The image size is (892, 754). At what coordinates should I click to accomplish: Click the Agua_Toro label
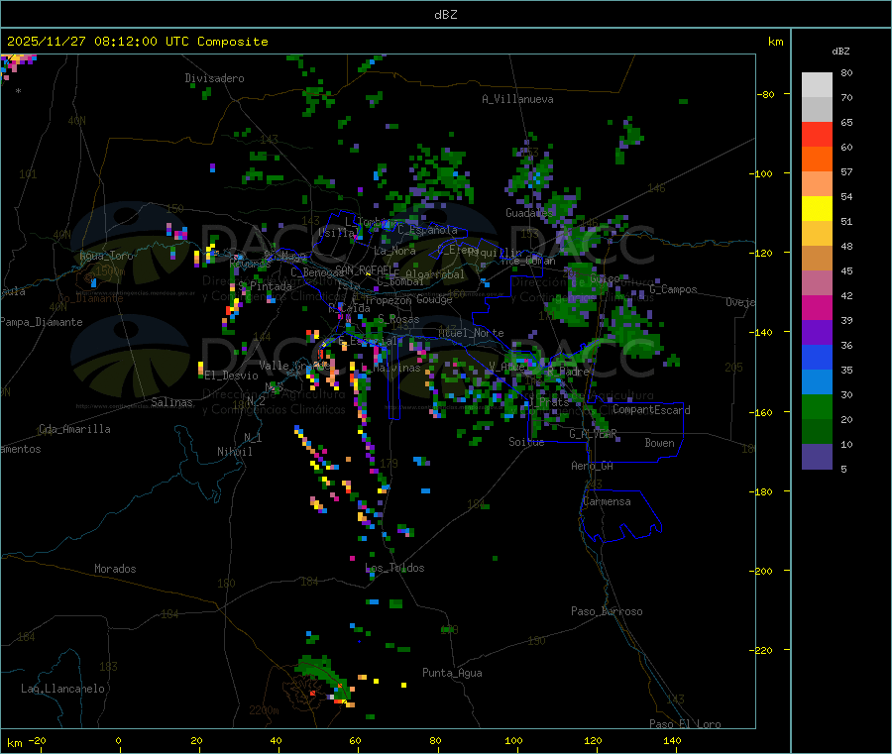pos(106,256)
